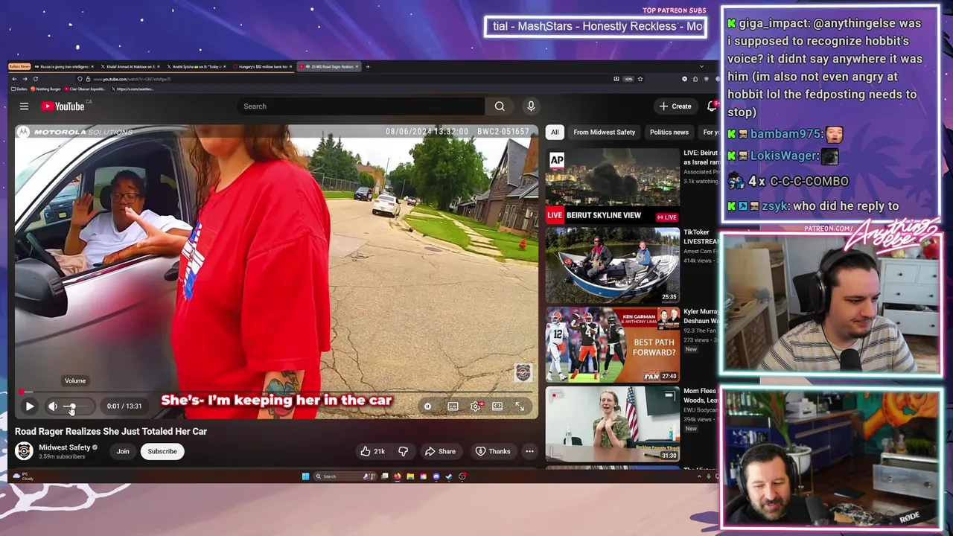
Task: Open Dailies bookmarks folder
Action: (x=19, y=89)
